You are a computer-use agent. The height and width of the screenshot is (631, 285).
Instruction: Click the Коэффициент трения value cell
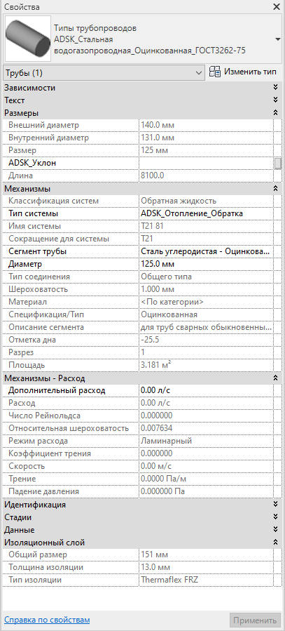(205, 453)
